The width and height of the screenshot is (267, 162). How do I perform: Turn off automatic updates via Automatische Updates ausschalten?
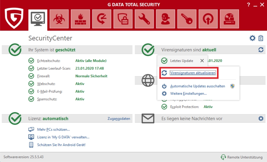pos(197,86)
